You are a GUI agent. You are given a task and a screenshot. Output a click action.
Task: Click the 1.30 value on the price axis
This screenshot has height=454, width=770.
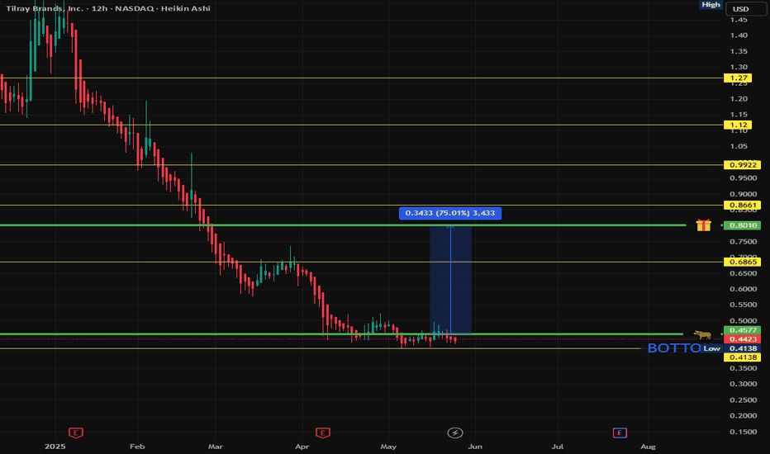739,67
